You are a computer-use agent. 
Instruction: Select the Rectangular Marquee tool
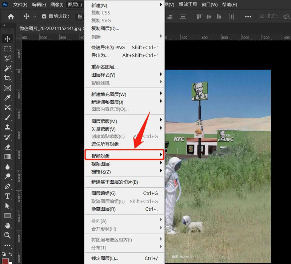tap(8, 49)
